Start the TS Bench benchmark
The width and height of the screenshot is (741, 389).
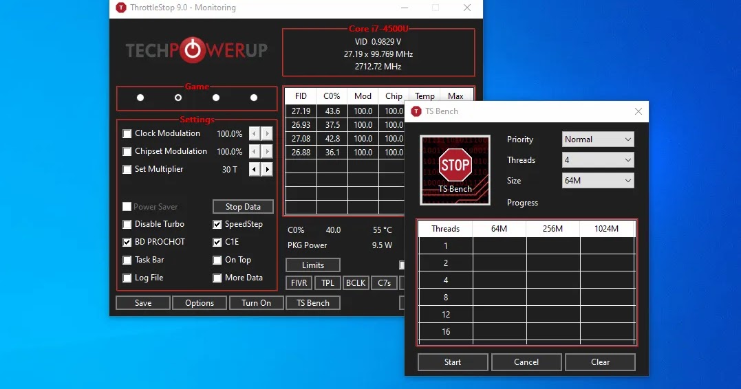453,362
